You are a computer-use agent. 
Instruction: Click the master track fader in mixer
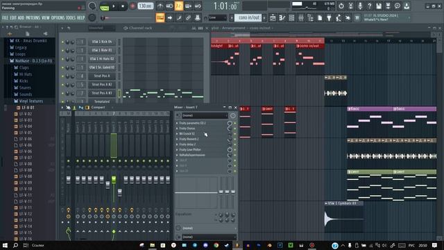tap(68, 179)
